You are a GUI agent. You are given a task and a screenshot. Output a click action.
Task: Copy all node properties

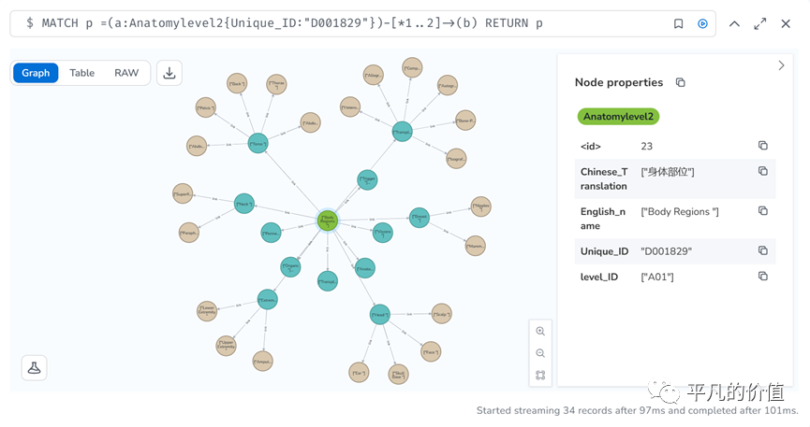681,82
